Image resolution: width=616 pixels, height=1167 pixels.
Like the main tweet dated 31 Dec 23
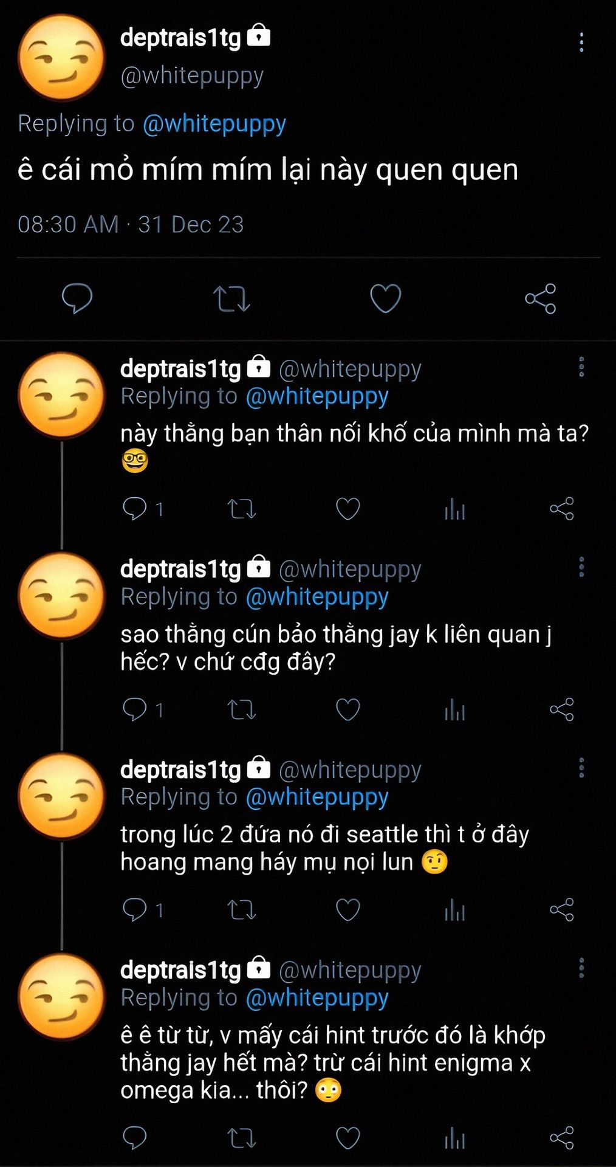(x=386, y=298)
